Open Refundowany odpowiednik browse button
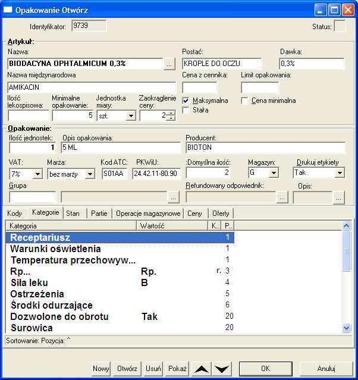The width and height of the screenshot is (358, 380). 282,197
